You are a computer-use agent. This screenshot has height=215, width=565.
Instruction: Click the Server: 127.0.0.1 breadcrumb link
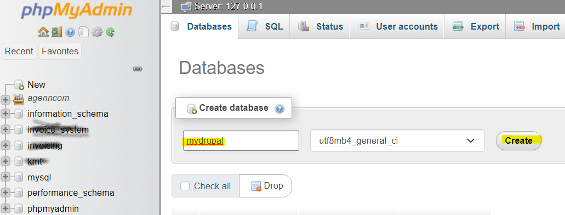point(228,7)
